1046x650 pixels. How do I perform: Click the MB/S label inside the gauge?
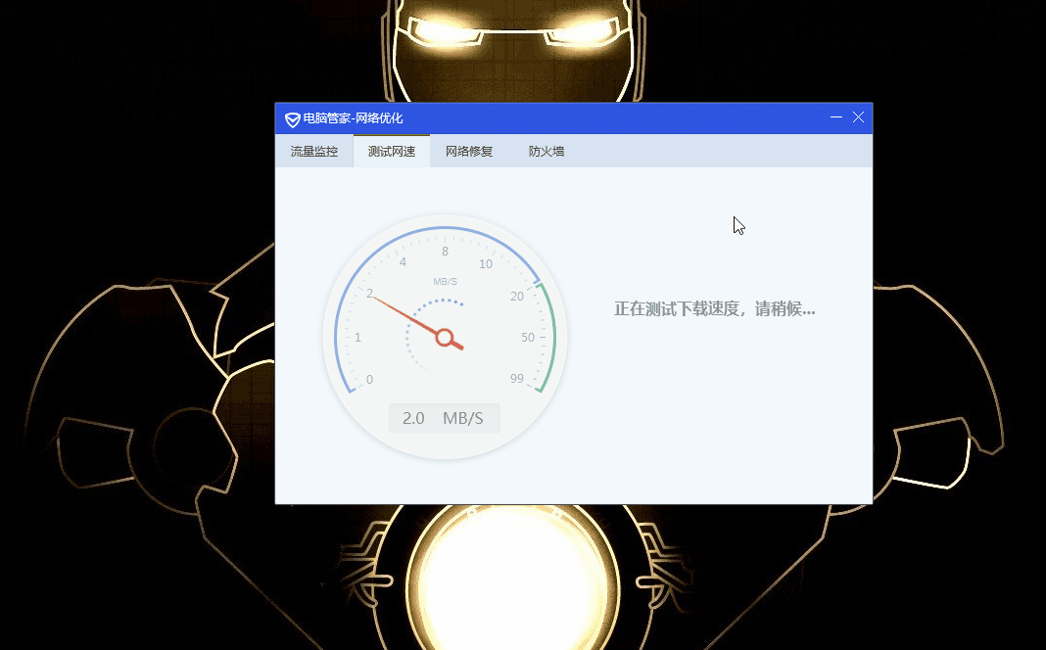(x=445, y=281)
